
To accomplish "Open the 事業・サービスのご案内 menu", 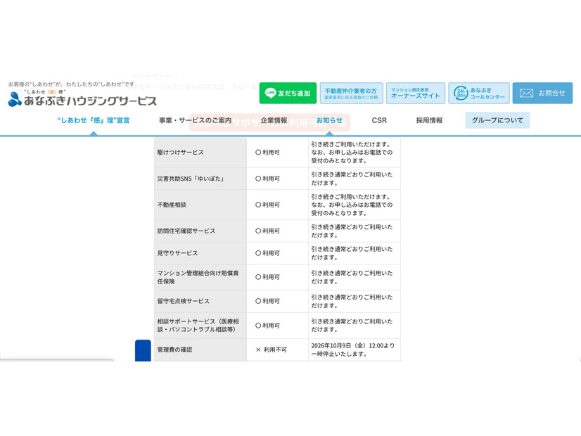I will point(195,120).
